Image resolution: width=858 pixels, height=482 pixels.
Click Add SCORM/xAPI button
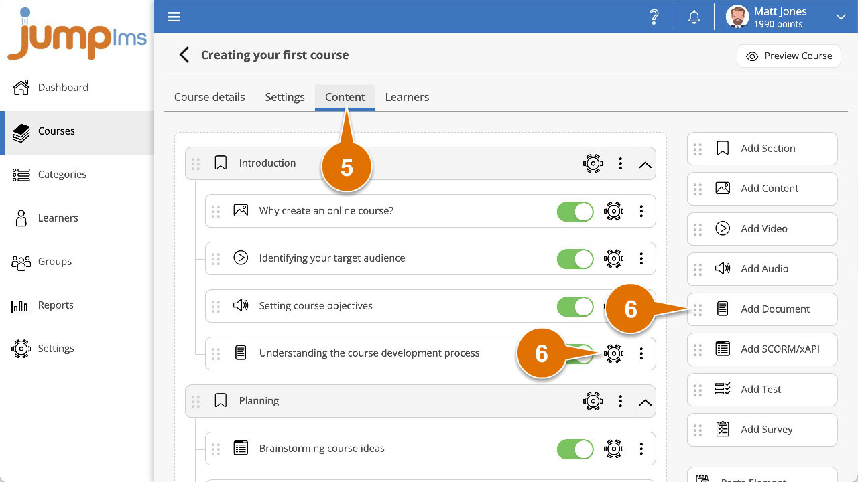pos(762,349)
